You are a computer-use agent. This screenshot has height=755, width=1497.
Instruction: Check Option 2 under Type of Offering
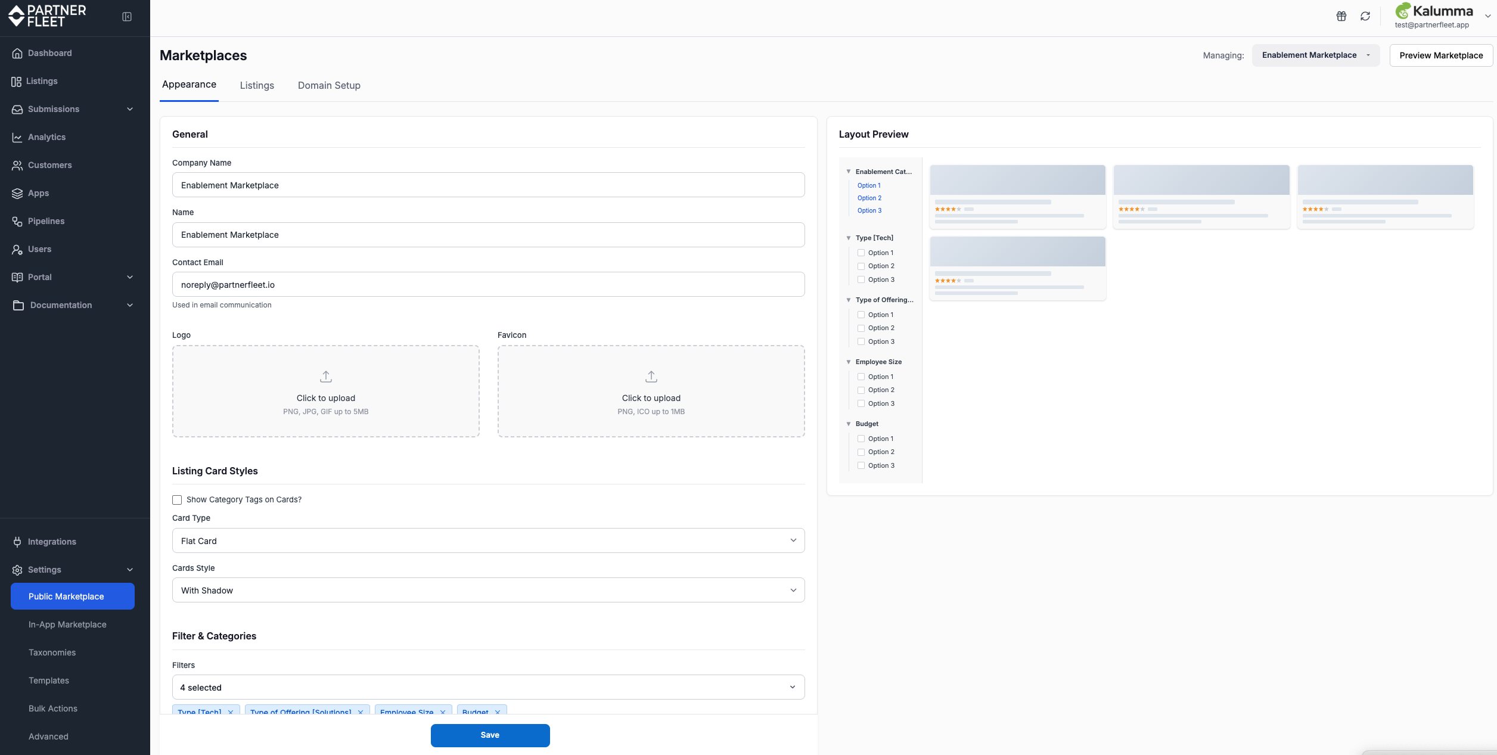coord(861,328)
